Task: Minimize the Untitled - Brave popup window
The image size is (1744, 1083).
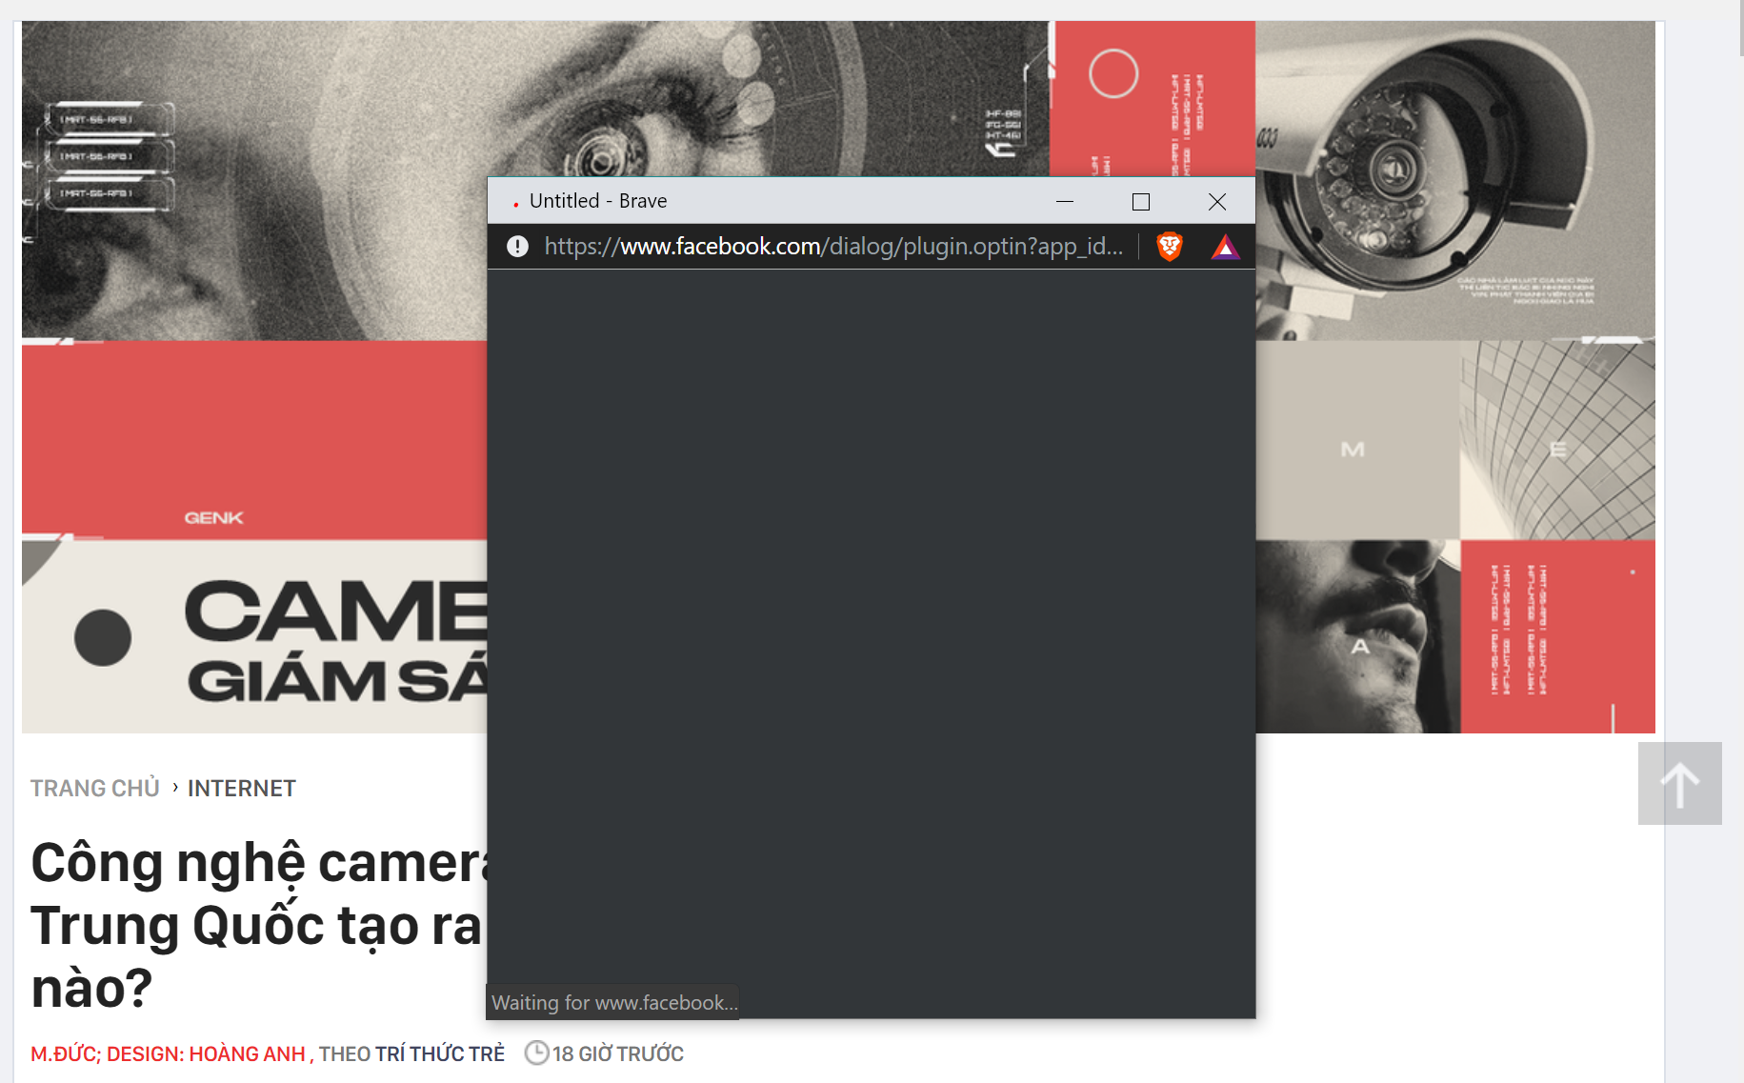Action: (x=1065, y=201)
